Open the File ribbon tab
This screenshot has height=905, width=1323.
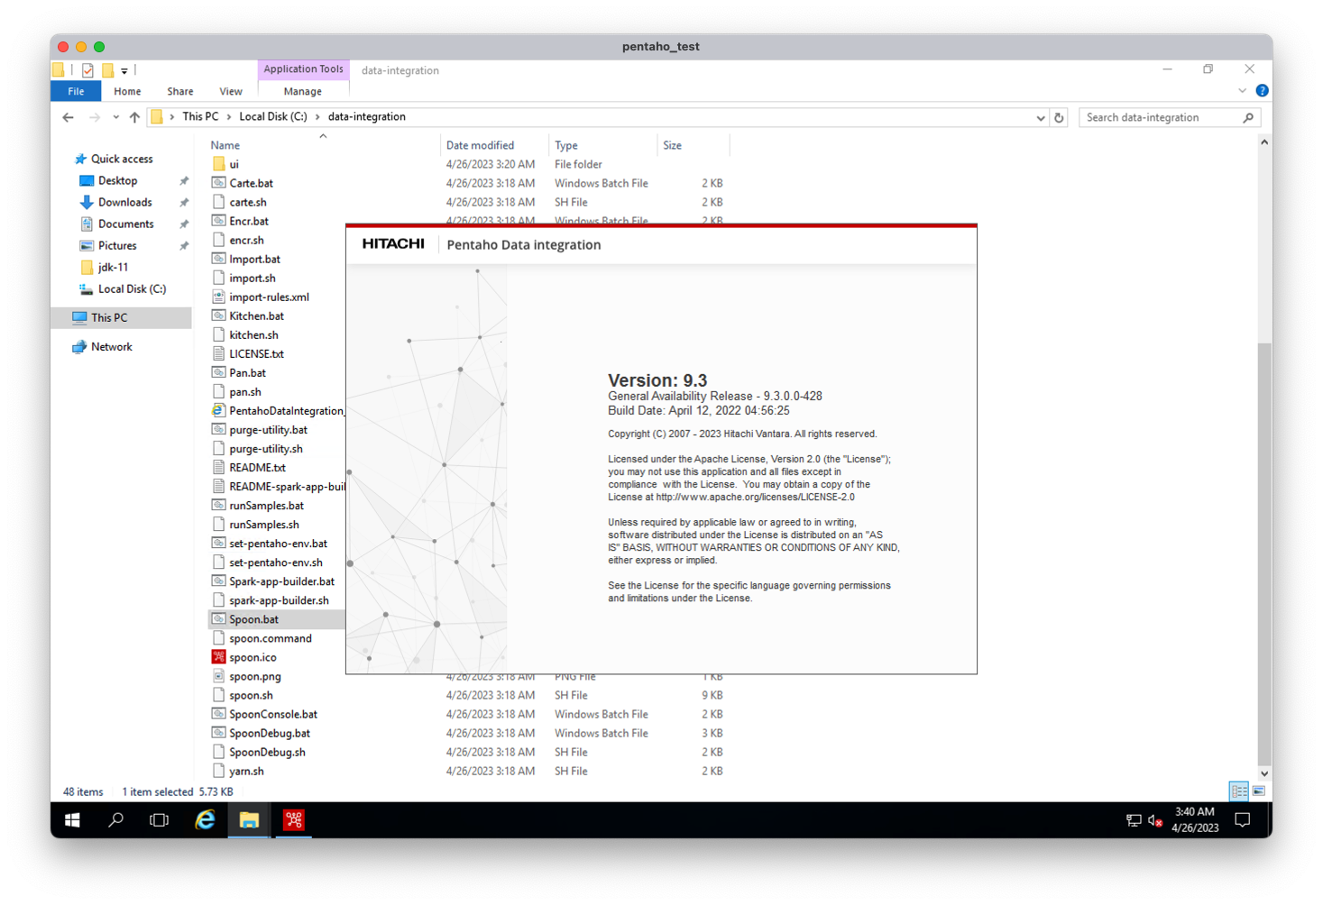76,91
